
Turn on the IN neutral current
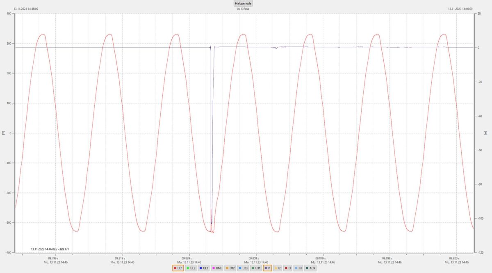[298, 268]
